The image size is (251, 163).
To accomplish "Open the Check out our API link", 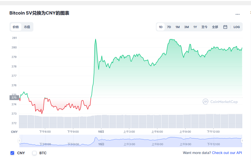I will pyautogui.click(x=227, y=153).
